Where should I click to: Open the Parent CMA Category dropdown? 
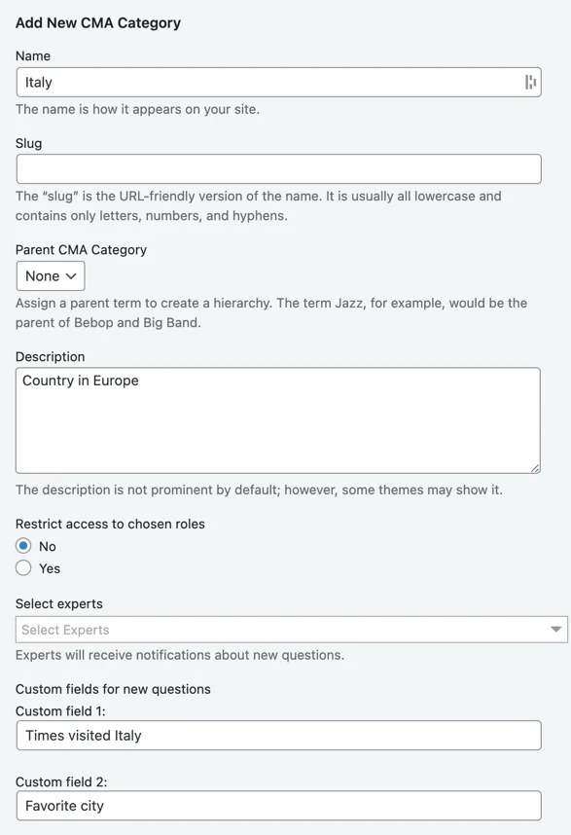coord(51,275)
